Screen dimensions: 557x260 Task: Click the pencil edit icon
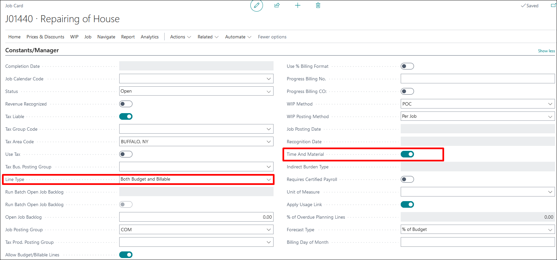tap(256, 6)
